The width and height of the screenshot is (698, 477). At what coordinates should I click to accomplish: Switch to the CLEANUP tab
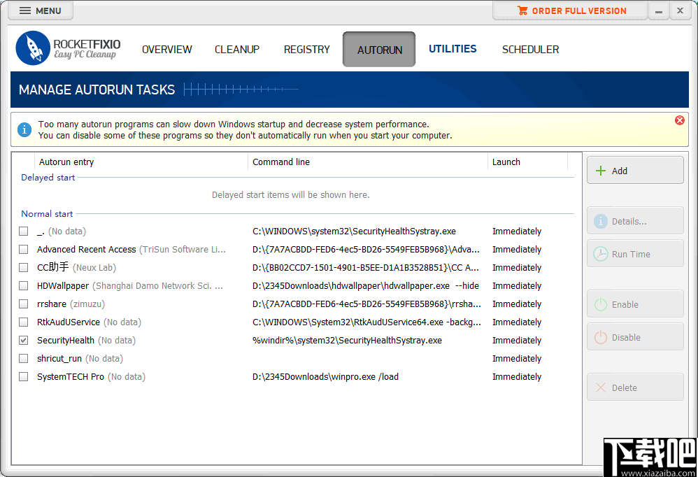tap(237, 50)
